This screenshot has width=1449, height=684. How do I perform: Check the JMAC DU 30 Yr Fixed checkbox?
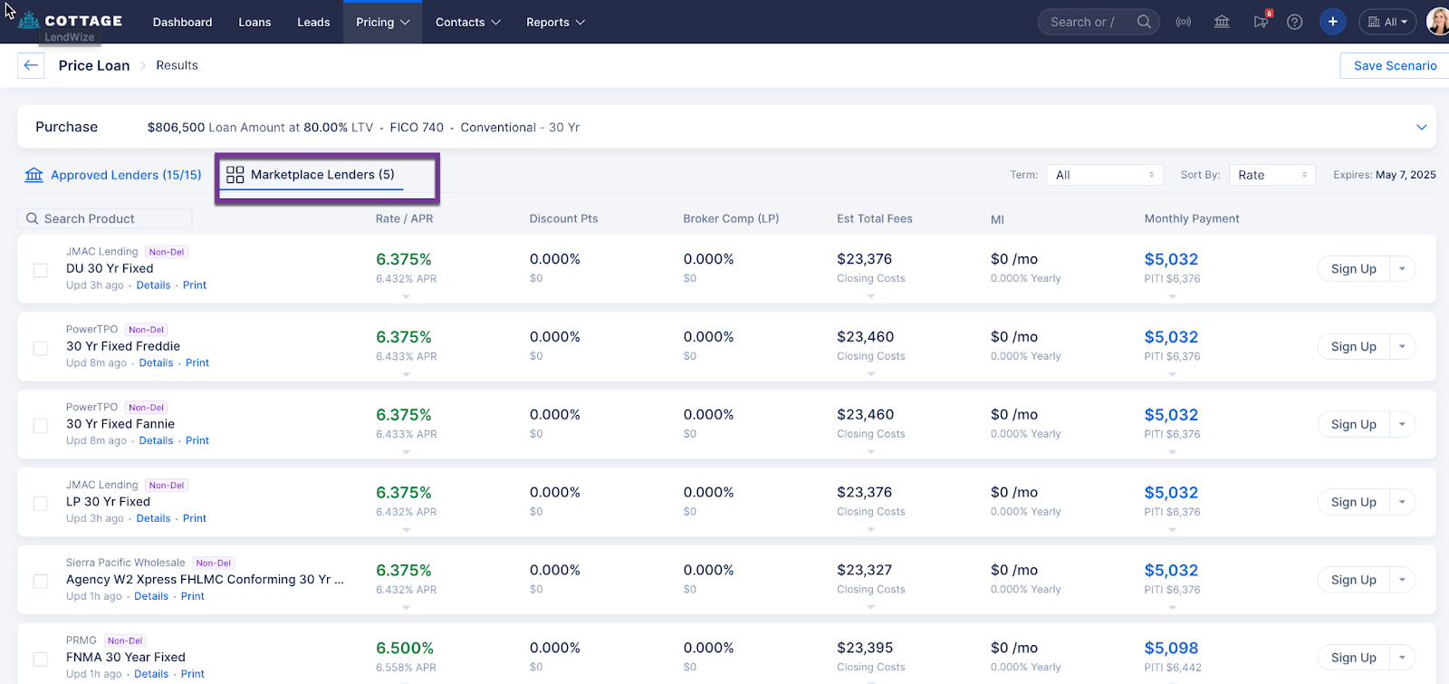coord(41,270)
